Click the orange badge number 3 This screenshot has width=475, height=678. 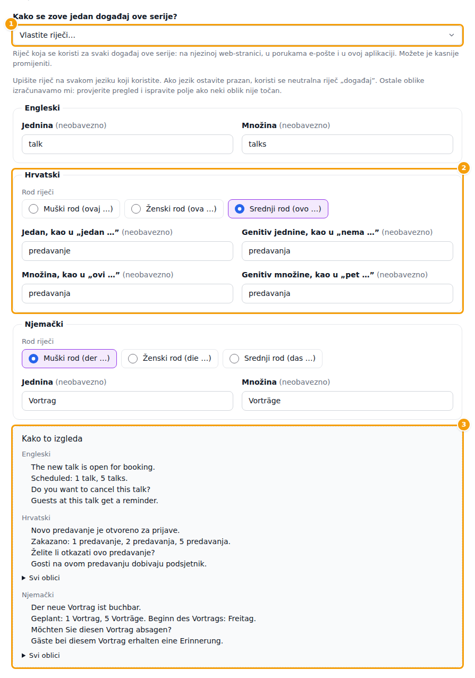click(x=464, y=424)
